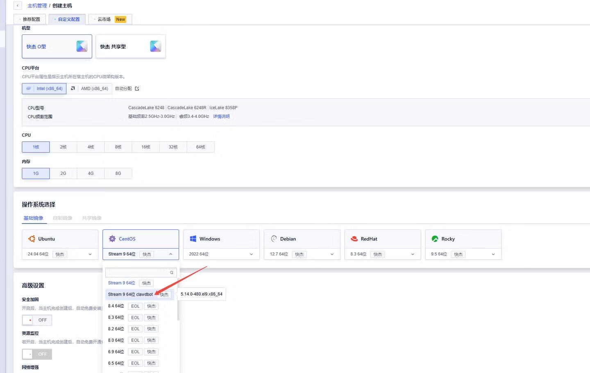Select the Ubuntu logo card
Image resolution: width=590 pixels, height=373 pixels.
click(32, 239)
